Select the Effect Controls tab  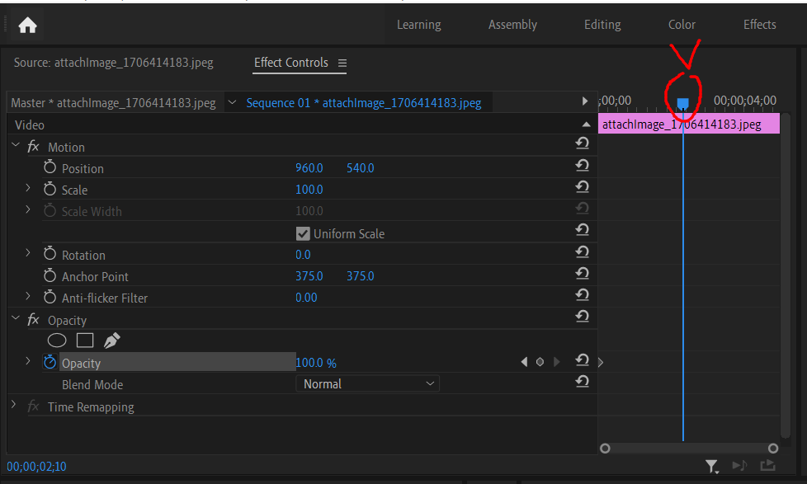click(291, 63)
